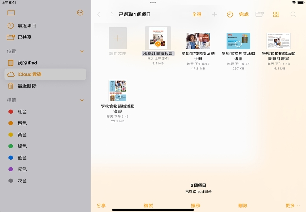Select the 學校食物捐贈活動傳單 selection circle
Image resolution: width=306 pixels, height=212 pixels.
pyautogui.click(x=238, y=44)
